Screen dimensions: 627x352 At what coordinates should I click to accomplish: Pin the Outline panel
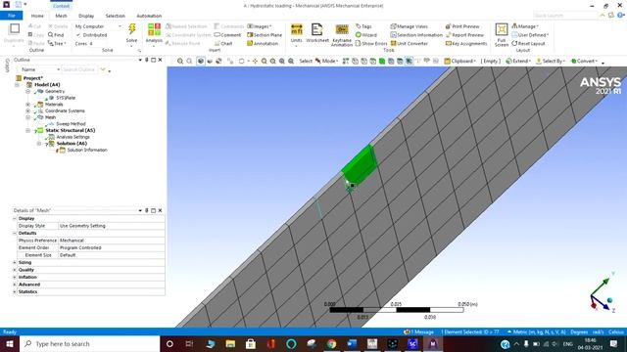click(147, 60)
